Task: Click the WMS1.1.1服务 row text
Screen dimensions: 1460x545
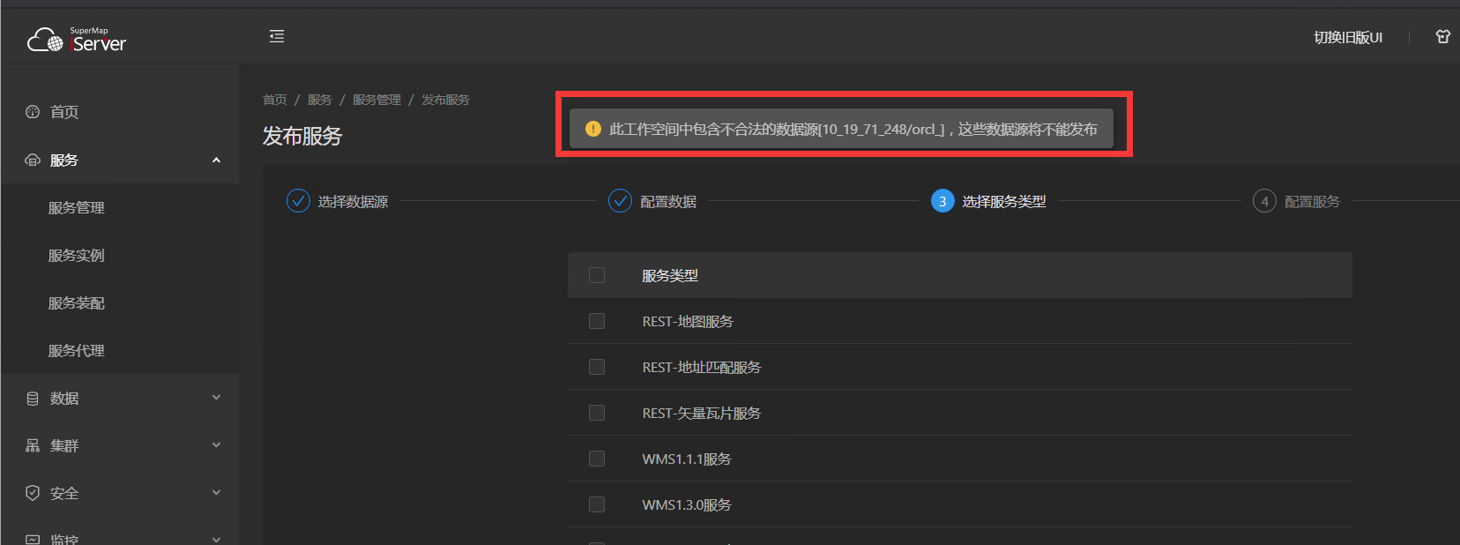Action: (x=687, y=459)
